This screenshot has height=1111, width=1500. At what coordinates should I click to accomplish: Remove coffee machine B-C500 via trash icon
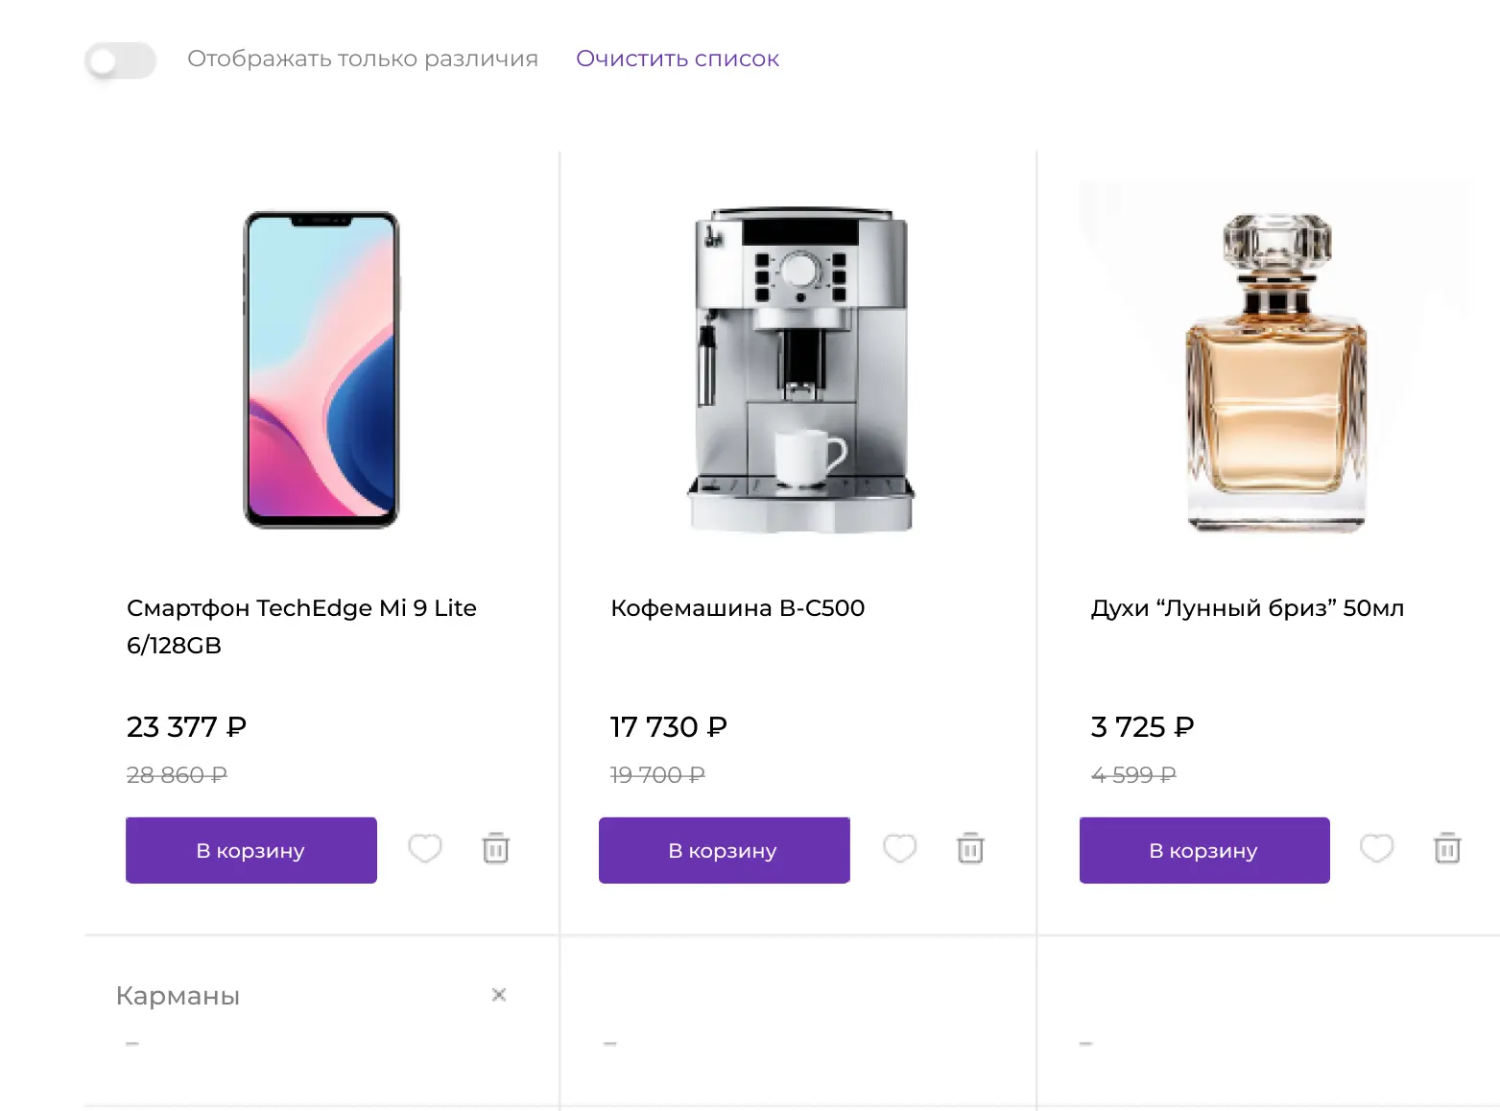[x=970, y=849]
